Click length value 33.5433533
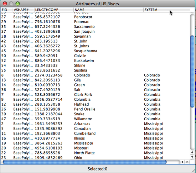The image size is (196, 173). [x=46, y=65]
